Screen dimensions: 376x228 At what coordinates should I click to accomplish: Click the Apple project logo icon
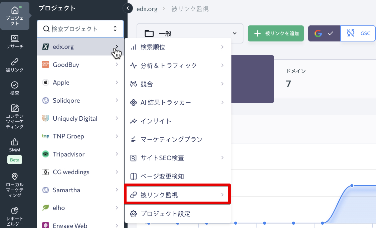click(45, 82)
